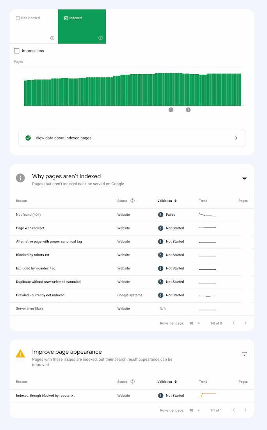
Task: Open filter icon in Why pages aren't indexed
Action: [244, 179]
